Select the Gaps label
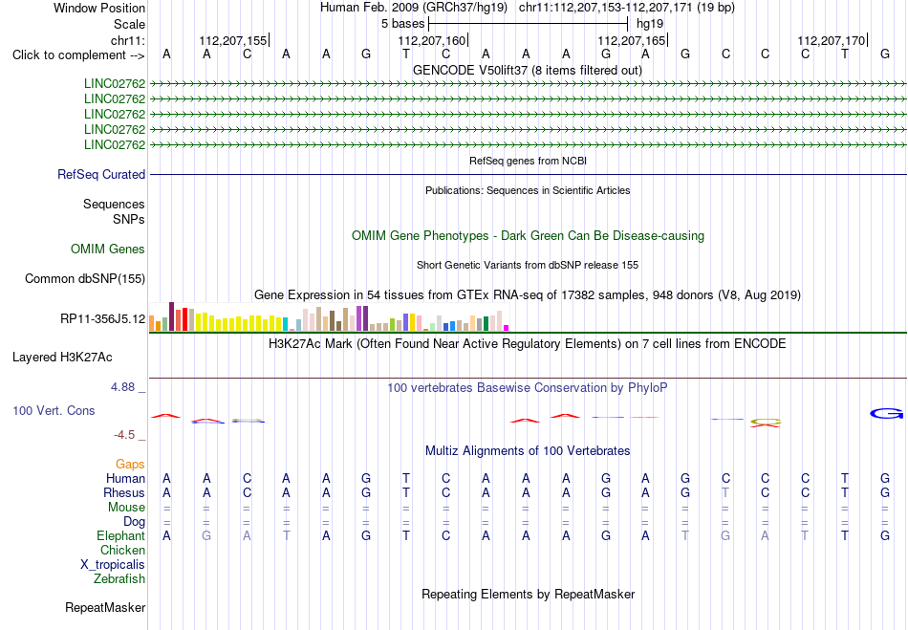The width and height of the screenshot is (908, 630). (x=130, y=464)
